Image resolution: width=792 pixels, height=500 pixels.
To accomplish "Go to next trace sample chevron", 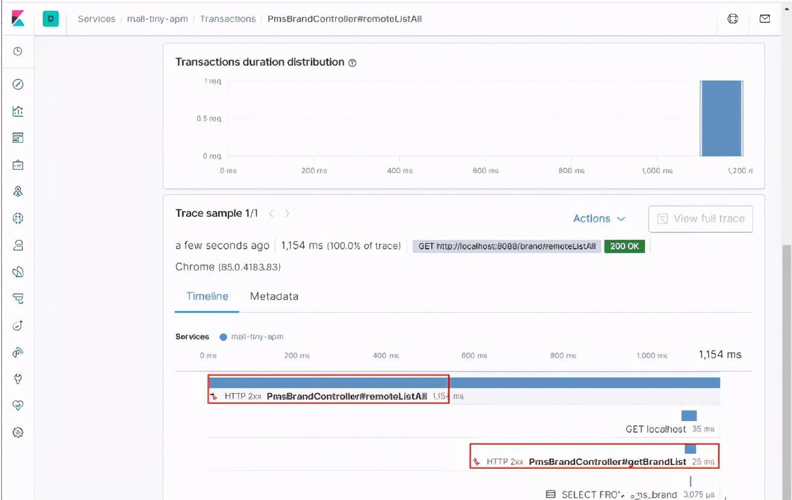I will coord(287,214).
